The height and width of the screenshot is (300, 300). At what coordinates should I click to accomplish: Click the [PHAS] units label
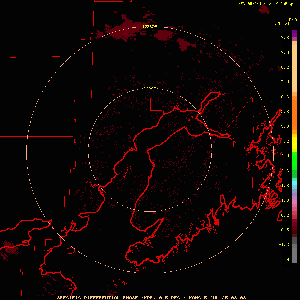click(x=282, y=23)
